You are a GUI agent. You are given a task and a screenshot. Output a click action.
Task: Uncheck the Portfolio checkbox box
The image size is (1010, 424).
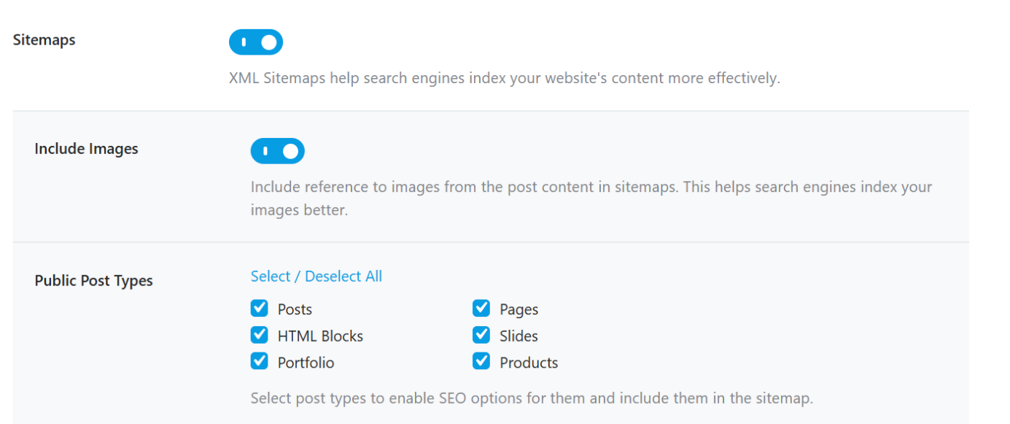[x=260, y=362]
